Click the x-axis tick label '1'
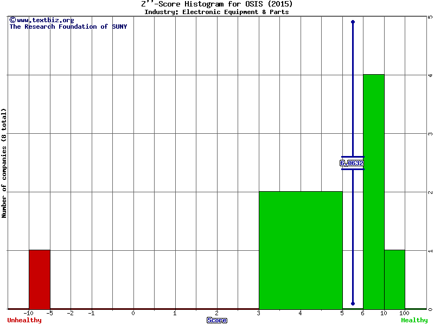Viewport: 434px width, 325px height. pos(175,314)
